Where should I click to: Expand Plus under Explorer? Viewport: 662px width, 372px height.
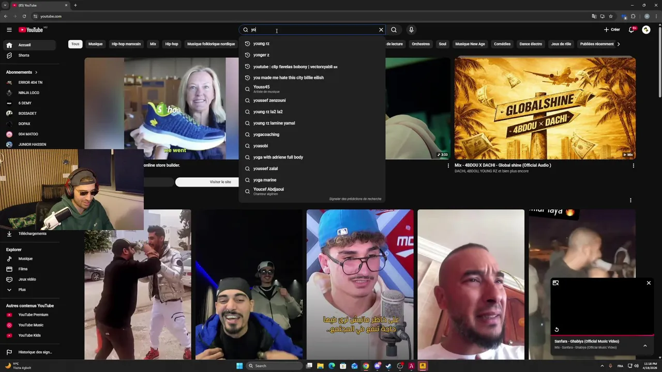[29, 290]
